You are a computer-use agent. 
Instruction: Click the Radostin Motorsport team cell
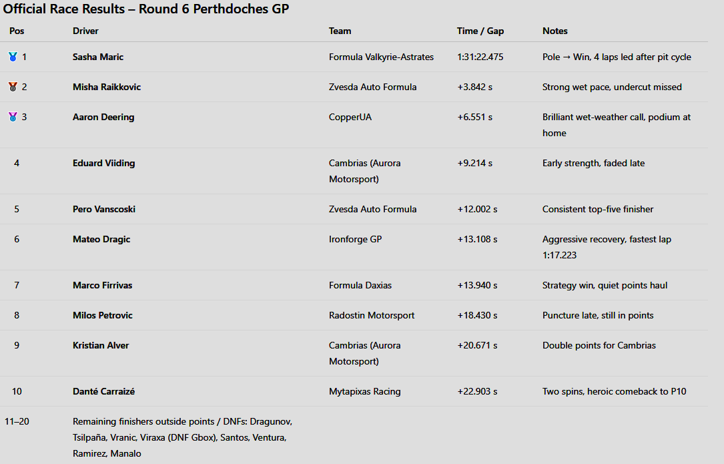[x=372, y=316]
